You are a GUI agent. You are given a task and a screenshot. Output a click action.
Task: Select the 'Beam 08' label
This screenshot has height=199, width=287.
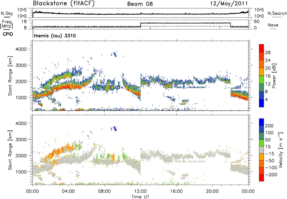[140, 4]
